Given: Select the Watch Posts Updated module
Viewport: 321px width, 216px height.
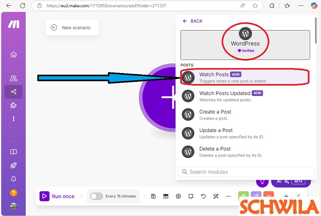Looking at the screenshot, I should tap(245, 96).
